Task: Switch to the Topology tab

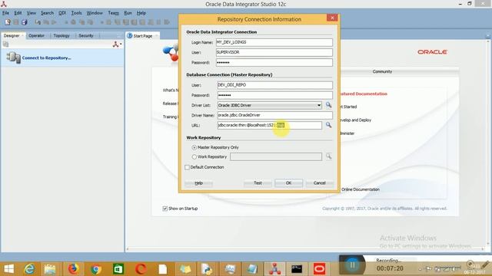Action: pyautogui.click(x=61, y=36)
